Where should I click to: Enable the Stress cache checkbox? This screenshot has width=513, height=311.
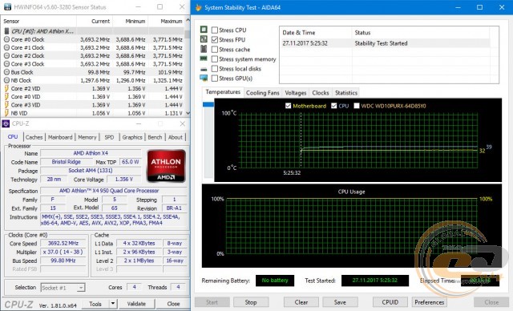[215, 50]
